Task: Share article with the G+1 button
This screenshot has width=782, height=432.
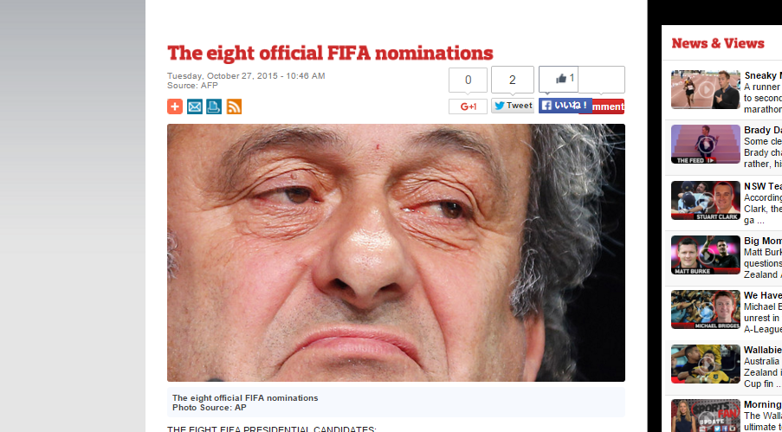Action: coord(468,106)
